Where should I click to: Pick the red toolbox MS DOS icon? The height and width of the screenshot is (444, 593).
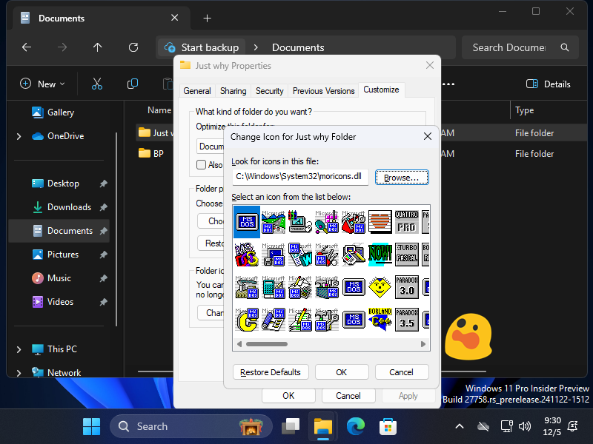coord(354,221)
